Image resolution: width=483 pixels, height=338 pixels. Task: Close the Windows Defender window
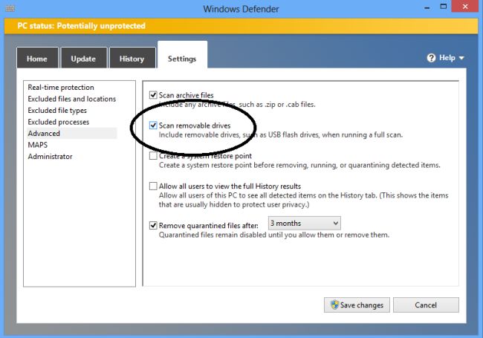(465, 6)
